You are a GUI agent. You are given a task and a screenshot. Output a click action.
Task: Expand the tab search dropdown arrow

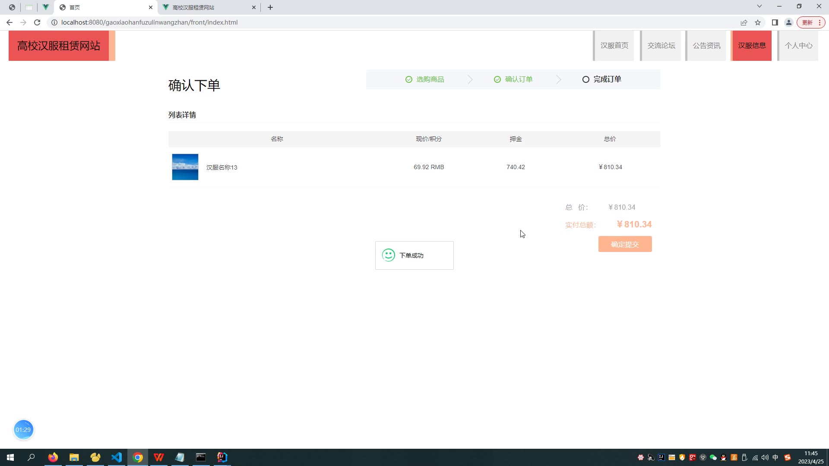[x=759, y=6]
